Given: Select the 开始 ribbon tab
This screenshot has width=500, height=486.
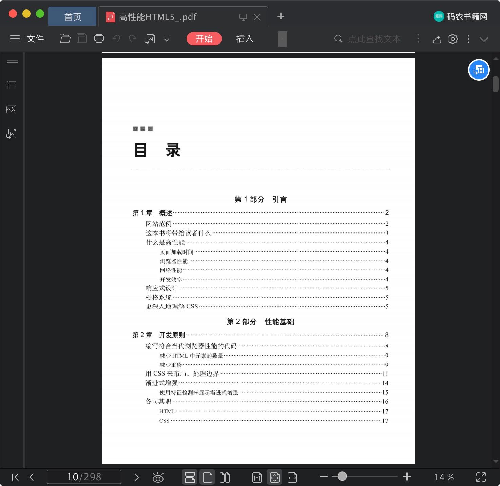Looking at the screenshot, I should coord(204,39).
